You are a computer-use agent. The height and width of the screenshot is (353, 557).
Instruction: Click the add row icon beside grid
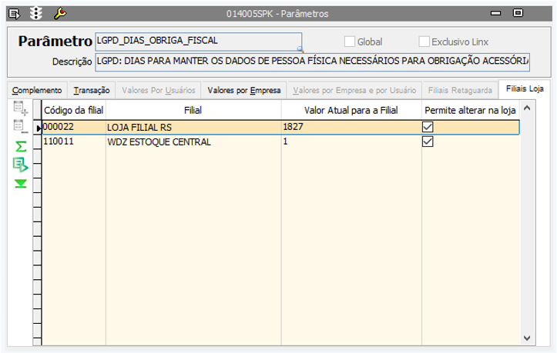[21, 108]
